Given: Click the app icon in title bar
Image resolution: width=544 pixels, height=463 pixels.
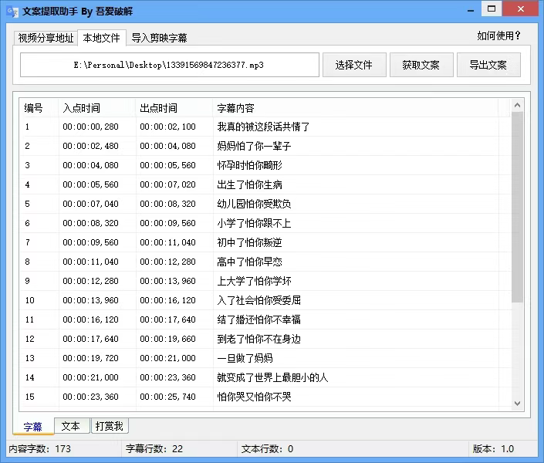Looking at the screenshot, I should [13, 12].
